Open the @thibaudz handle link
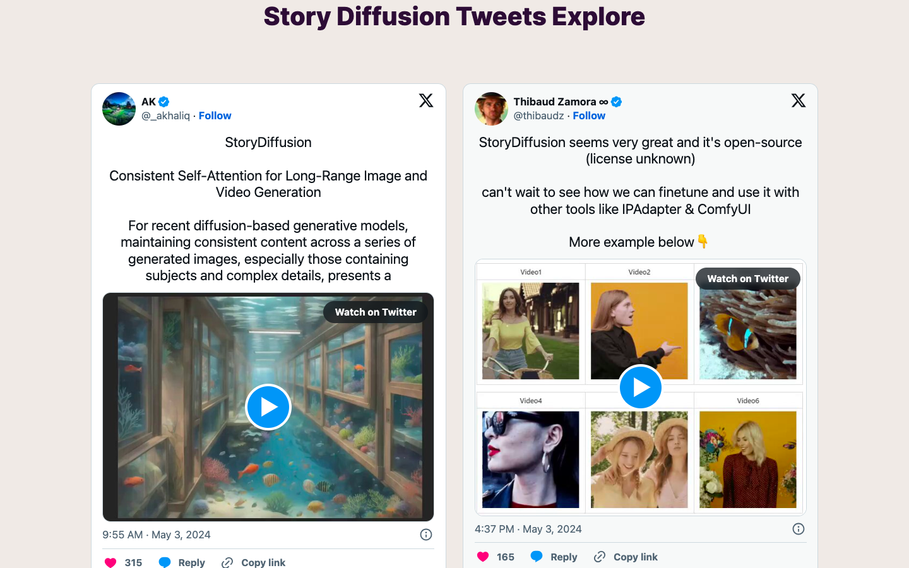Viewport: 909px width, 568px height. (538, 115)
